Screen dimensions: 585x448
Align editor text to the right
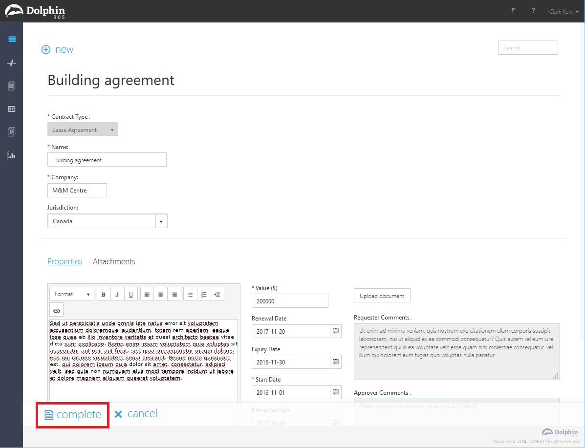pyautogui.click(x=174, y=294)
